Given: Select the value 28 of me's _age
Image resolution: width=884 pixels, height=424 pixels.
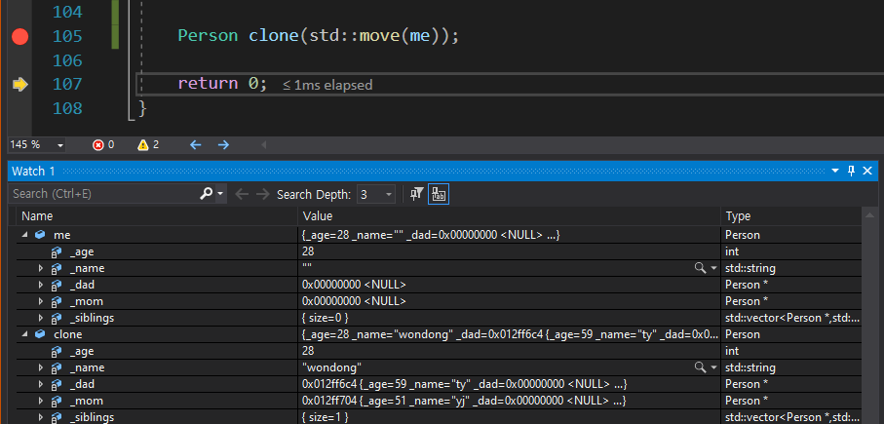Looking at the screenshot, I should point(308,251).
